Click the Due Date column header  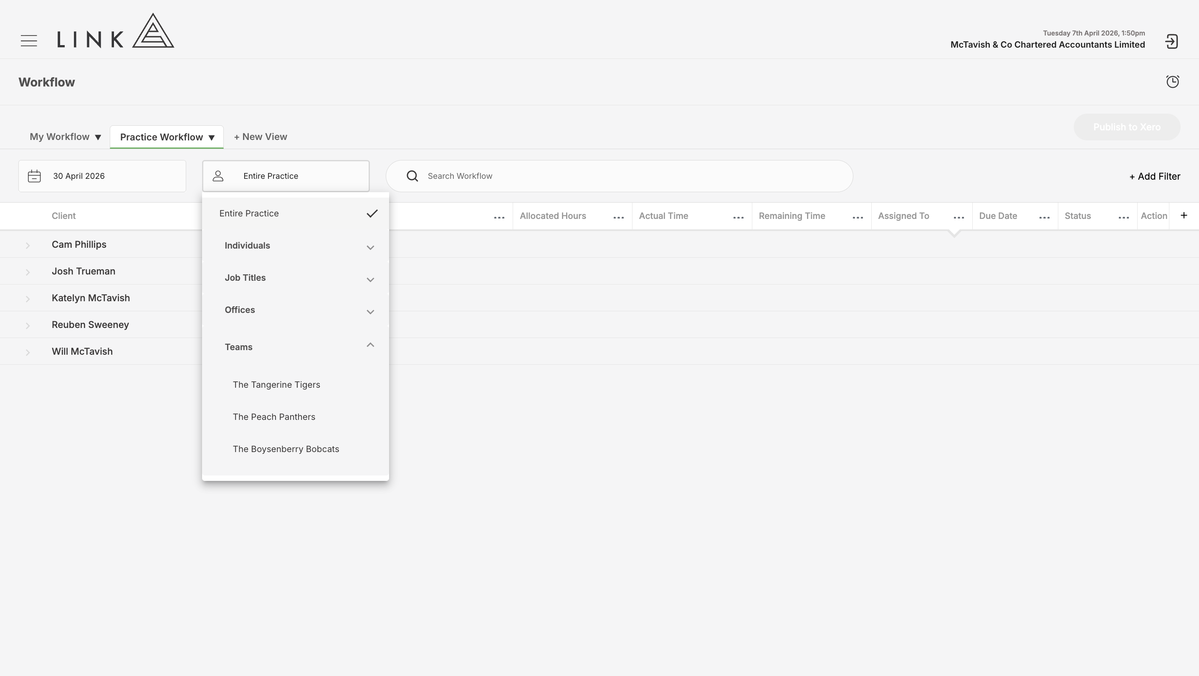click(x=998, y=216)
